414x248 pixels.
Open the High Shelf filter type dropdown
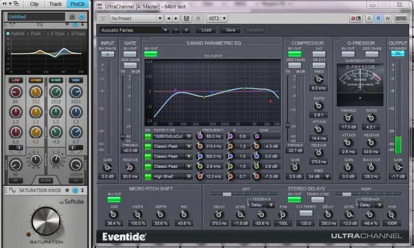click(x=189, y=177)
